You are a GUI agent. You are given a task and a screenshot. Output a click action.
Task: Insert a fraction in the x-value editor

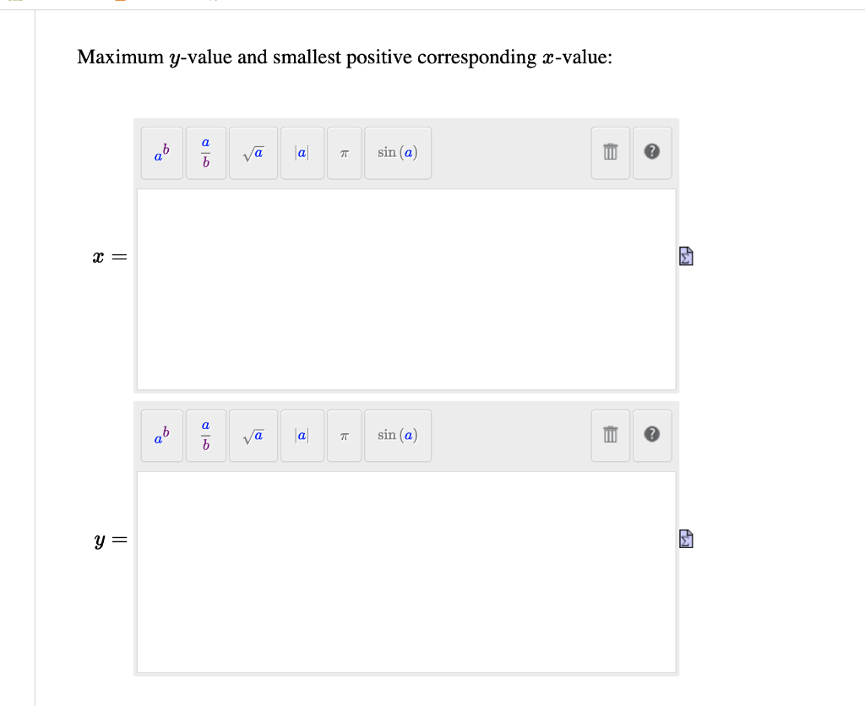tap(204, 153)
